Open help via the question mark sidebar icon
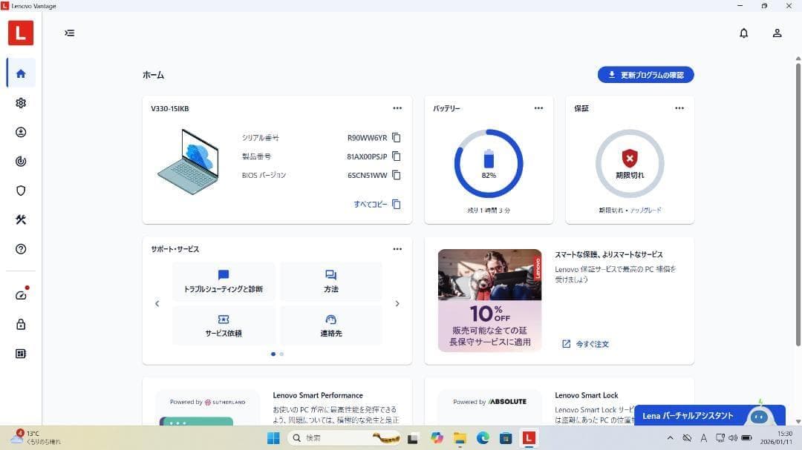 pos(20,249)
